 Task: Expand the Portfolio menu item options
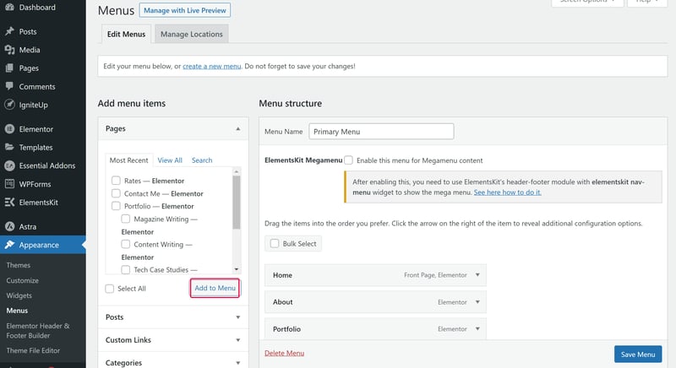477,328
